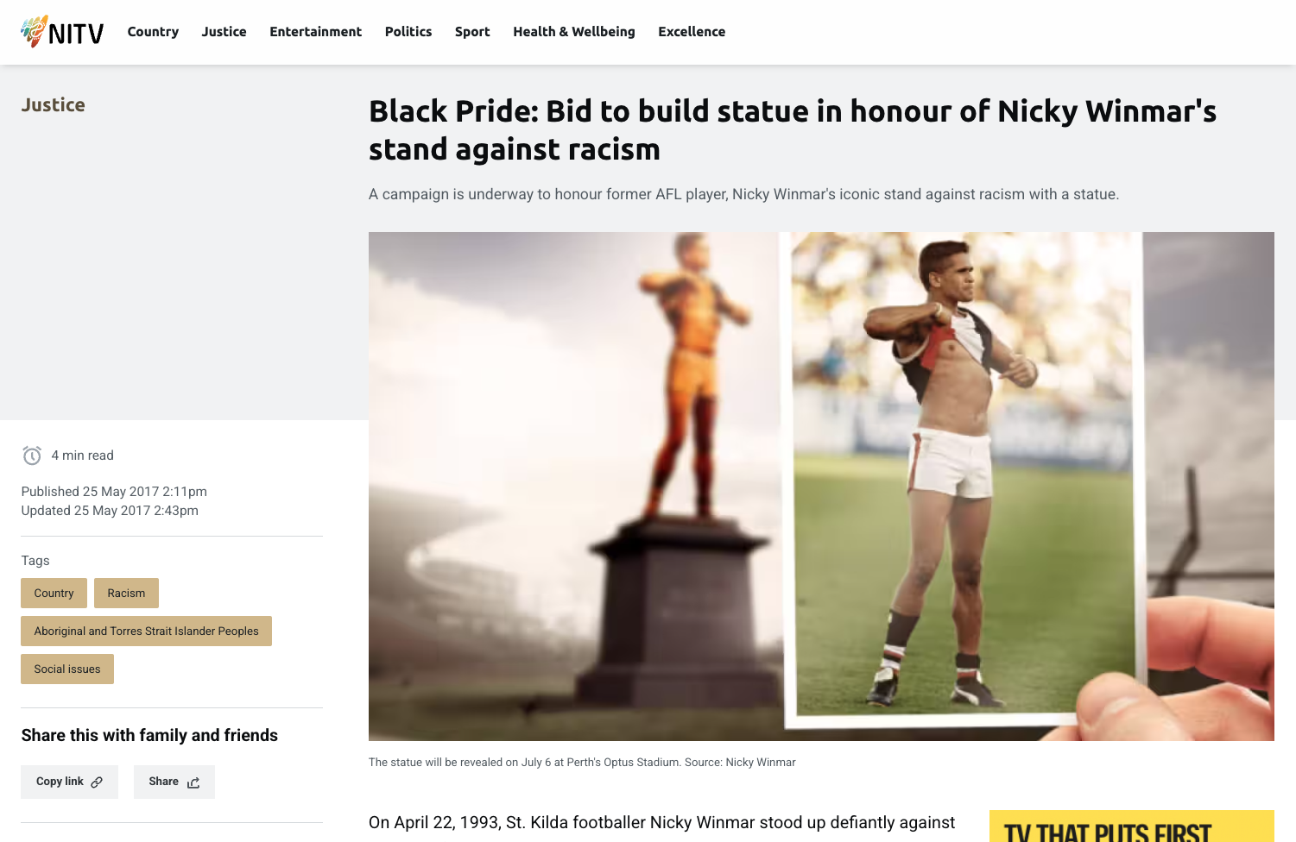Image resolution: width=1296 pixels, height=842 pixels.
Task: Click the clock icon beside 4 min read
Action: point(32,456)
